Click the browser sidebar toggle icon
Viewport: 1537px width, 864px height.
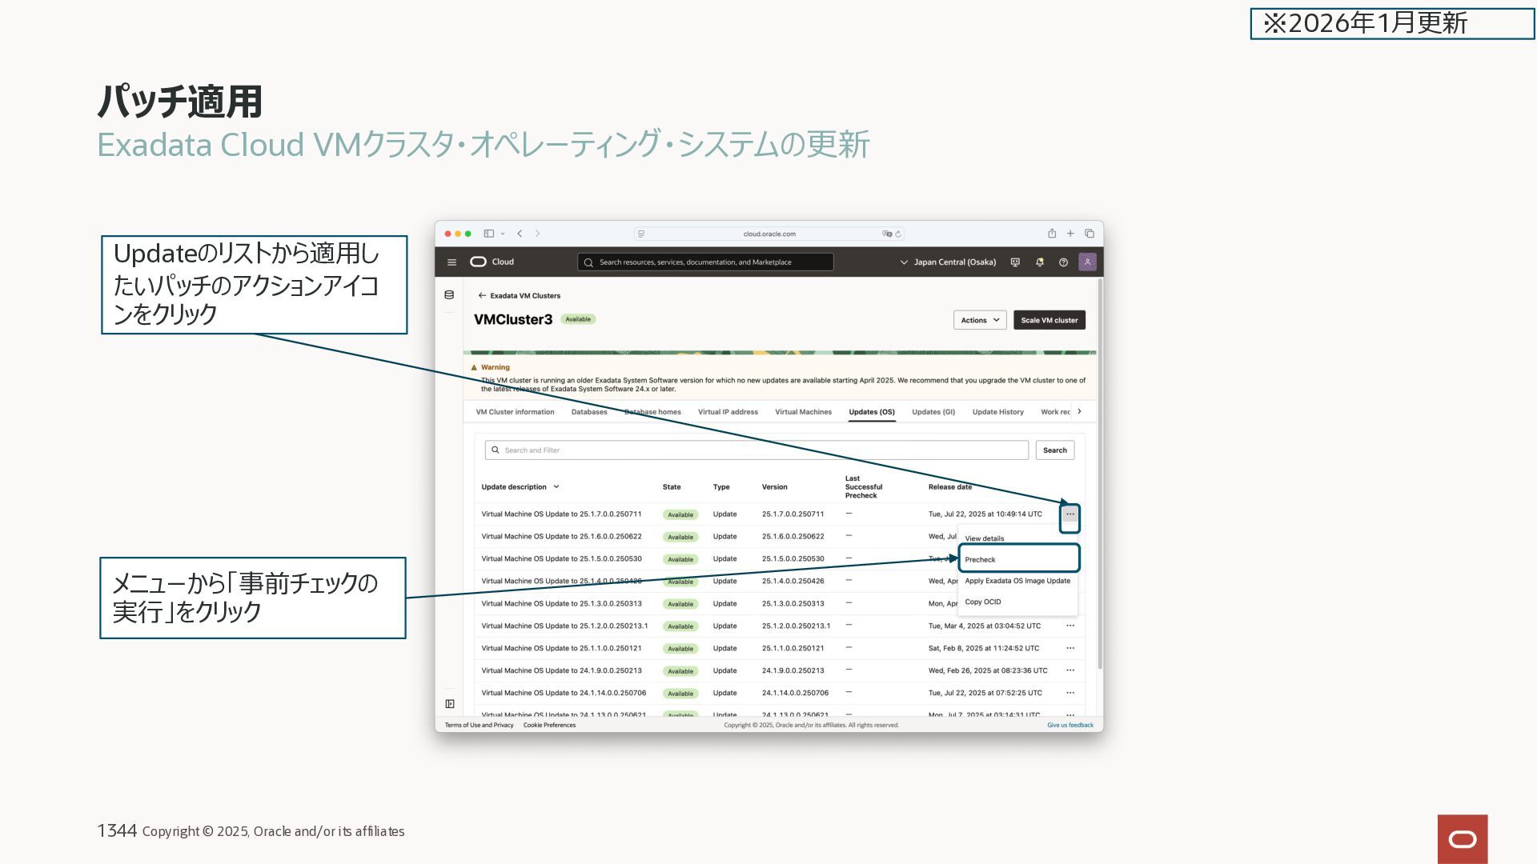tap(488, 234)
